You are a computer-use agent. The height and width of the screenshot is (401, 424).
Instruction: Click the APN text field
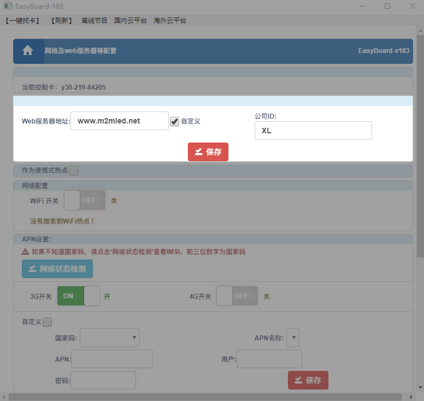[112, 359]
